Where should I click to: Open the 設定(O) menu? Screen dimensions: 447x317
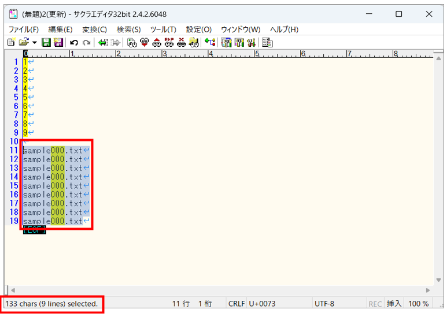[x=198, y=29]
